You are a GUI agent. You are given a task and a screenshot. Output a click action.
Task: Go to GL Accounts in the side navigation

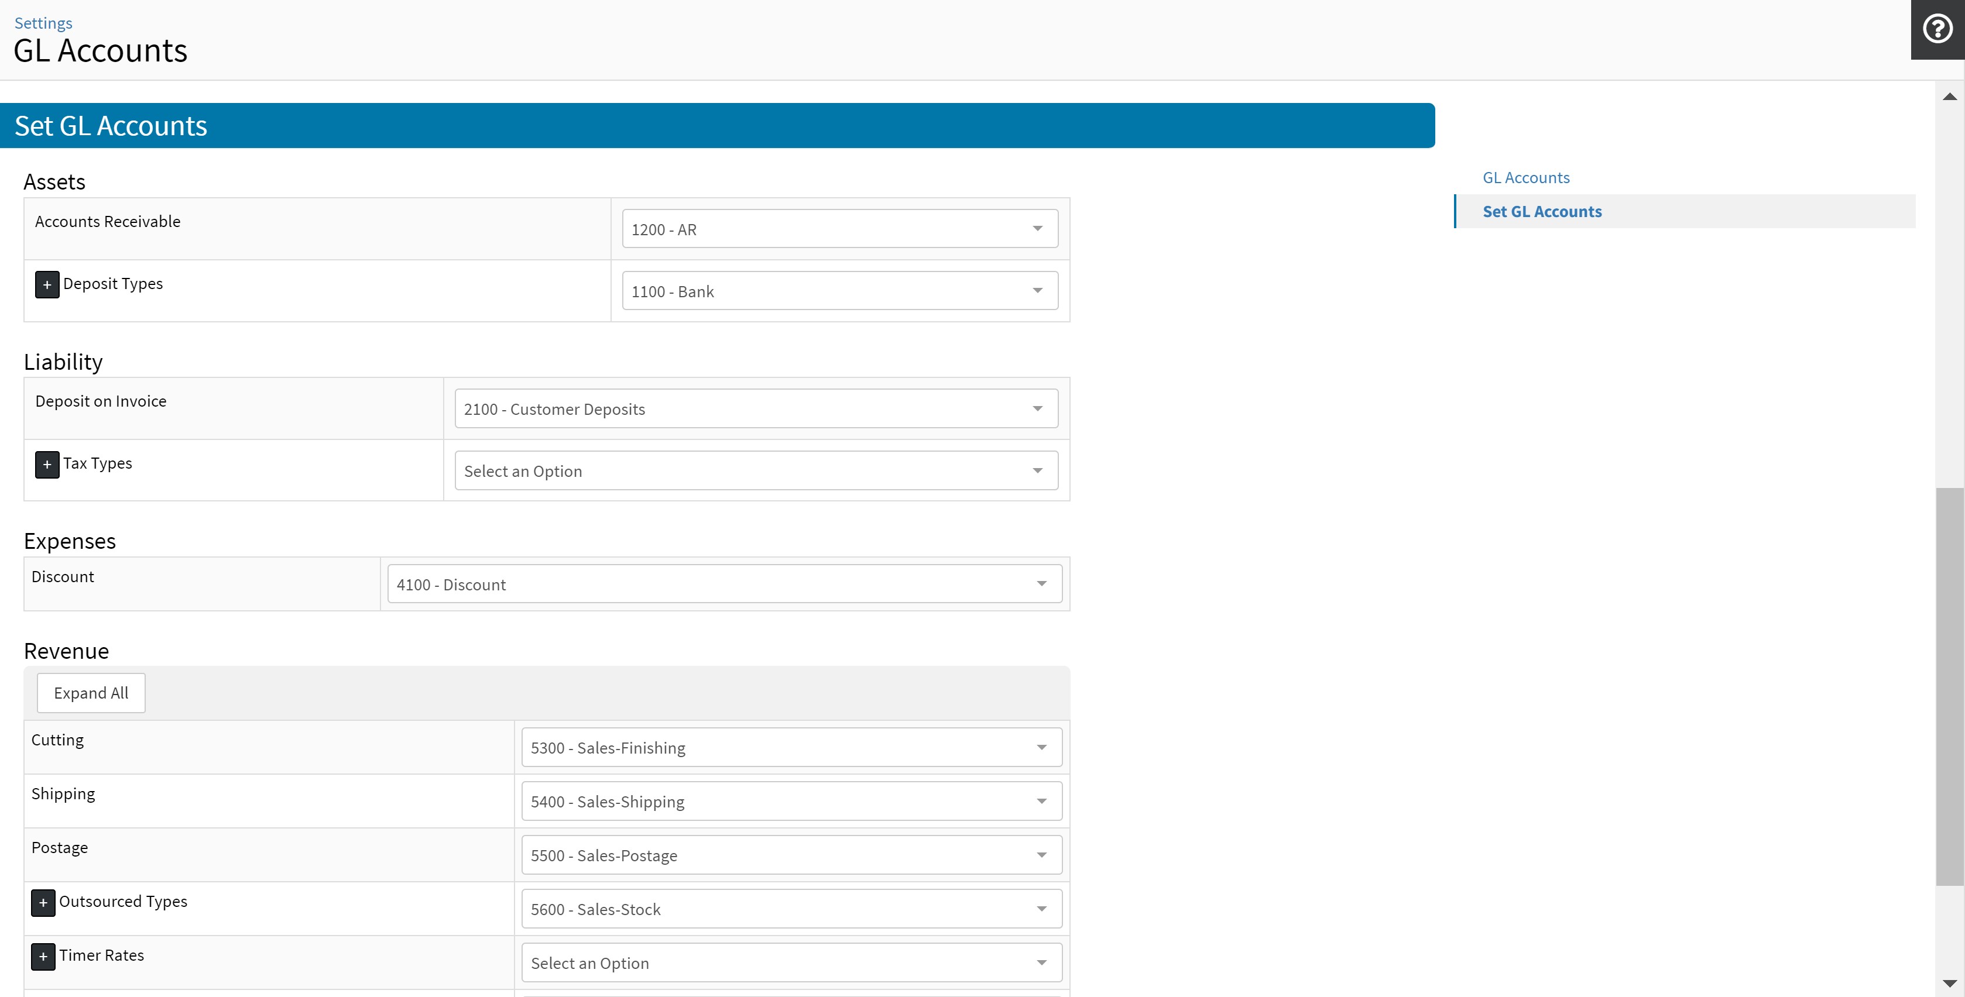[1525, 178]
